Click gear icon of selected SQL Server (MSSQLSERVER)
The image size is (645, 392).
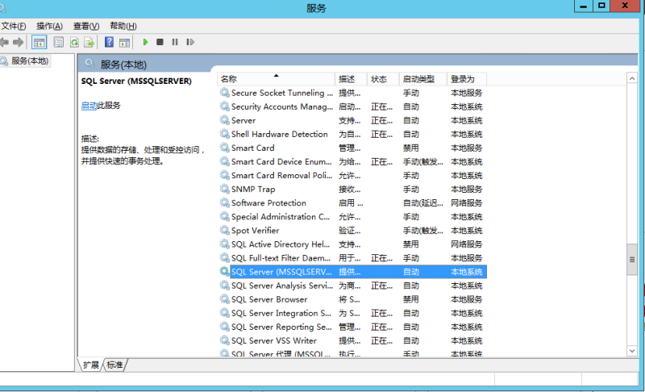pos(224,272)
